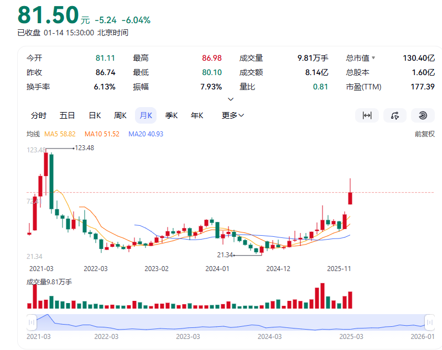442x350 pixels.
Task: Switch to the 分时 chart tab
Action: pyautogui.click(x=39, y=115)
